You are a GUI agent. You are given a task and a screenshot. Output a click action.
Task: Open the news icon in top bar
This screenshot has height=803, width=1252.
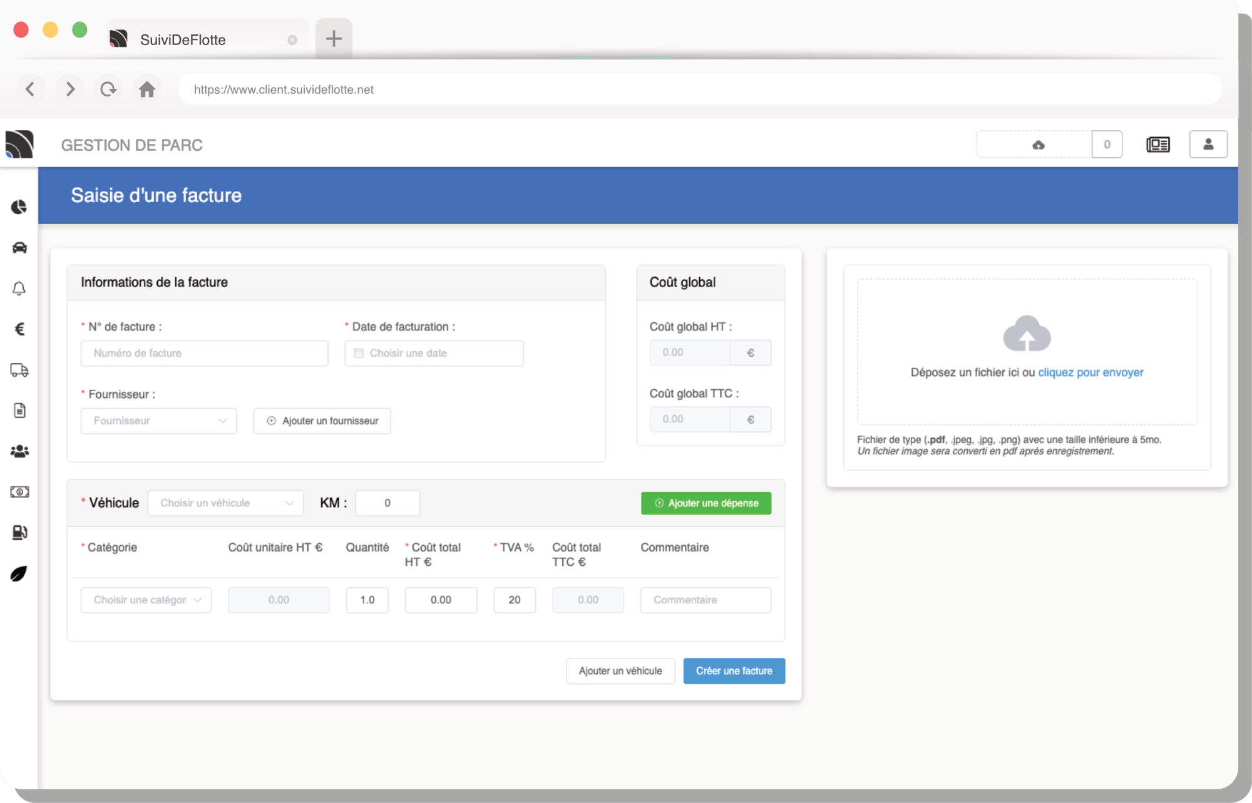coord(1158,145)
